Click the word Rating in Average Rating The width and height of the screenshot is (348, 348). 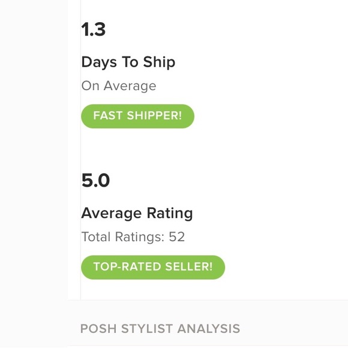click(170, 214)
